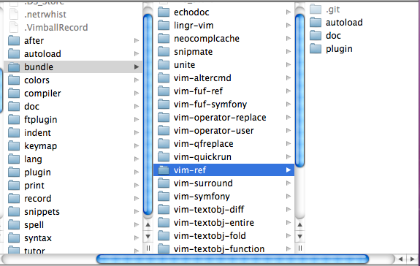Click the keymap folder icon
420x266 pixels.
(14, 145)
